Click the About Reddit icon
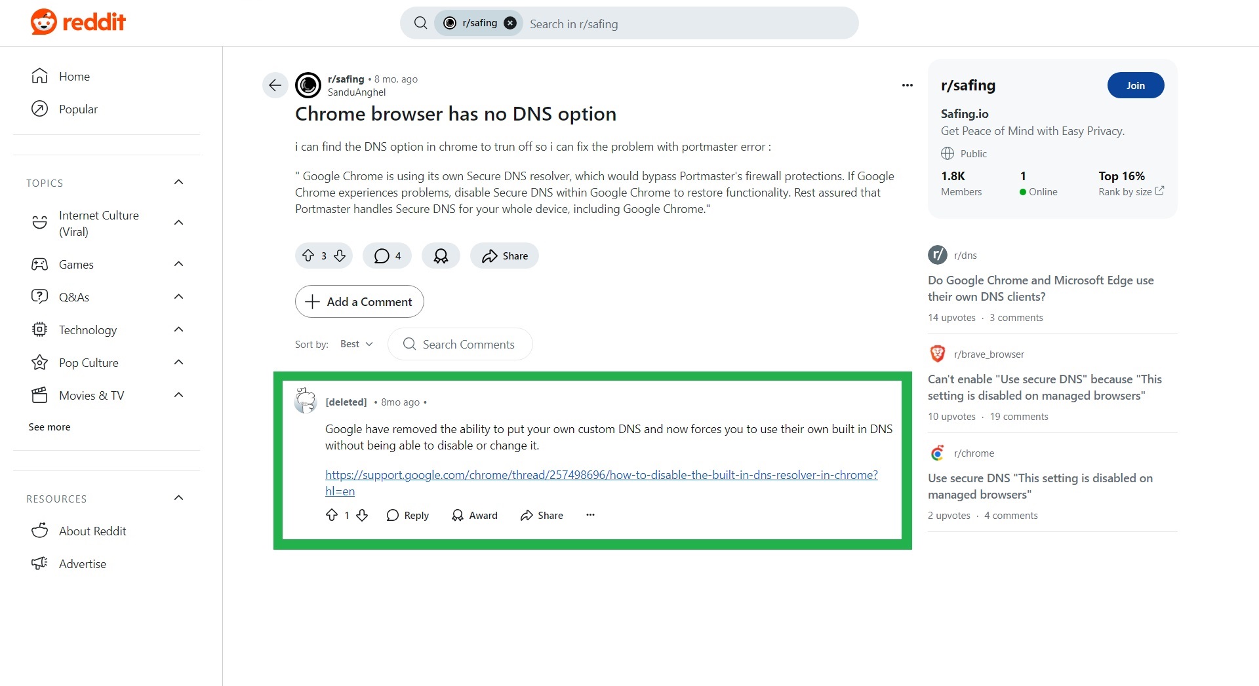The width and height of the screenshot is (1259, 686). (40, 531)
